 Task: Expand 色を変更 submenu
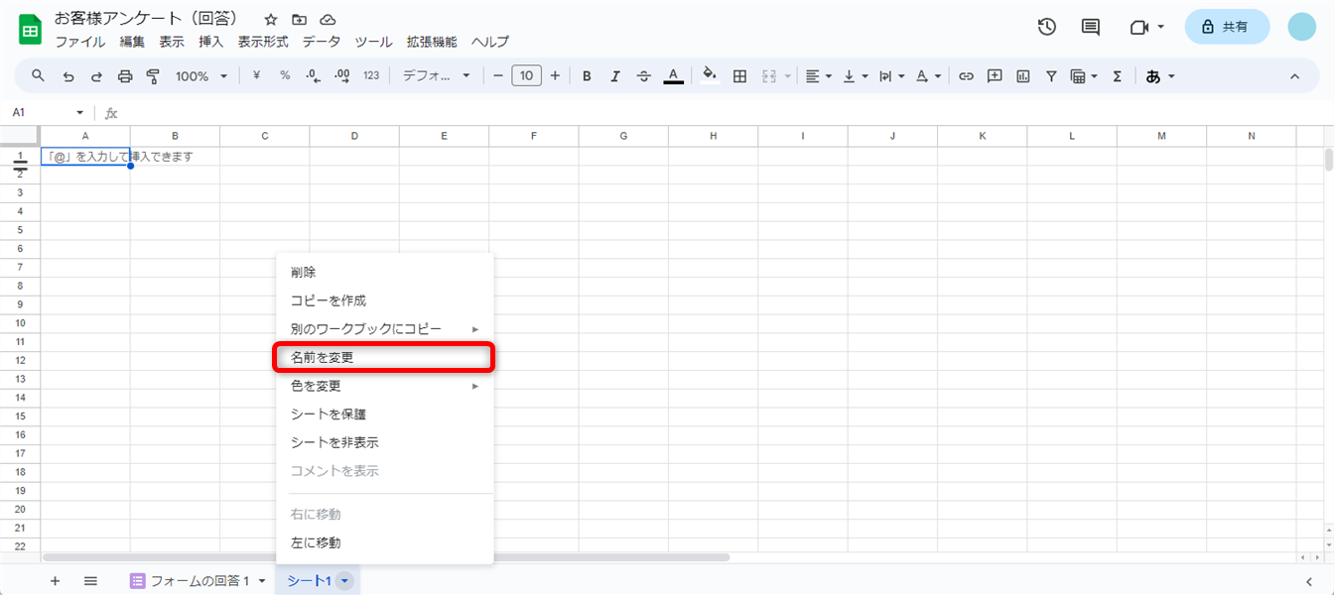point(384,386)
